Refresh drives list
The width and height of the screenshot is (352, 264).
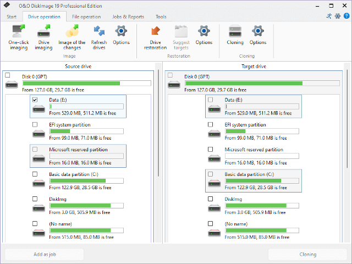[99, 37]
